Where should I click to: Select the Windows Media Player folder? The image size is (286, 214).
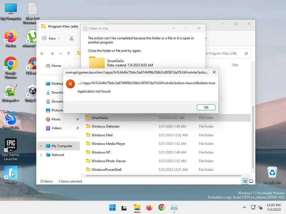click(168, 144)
